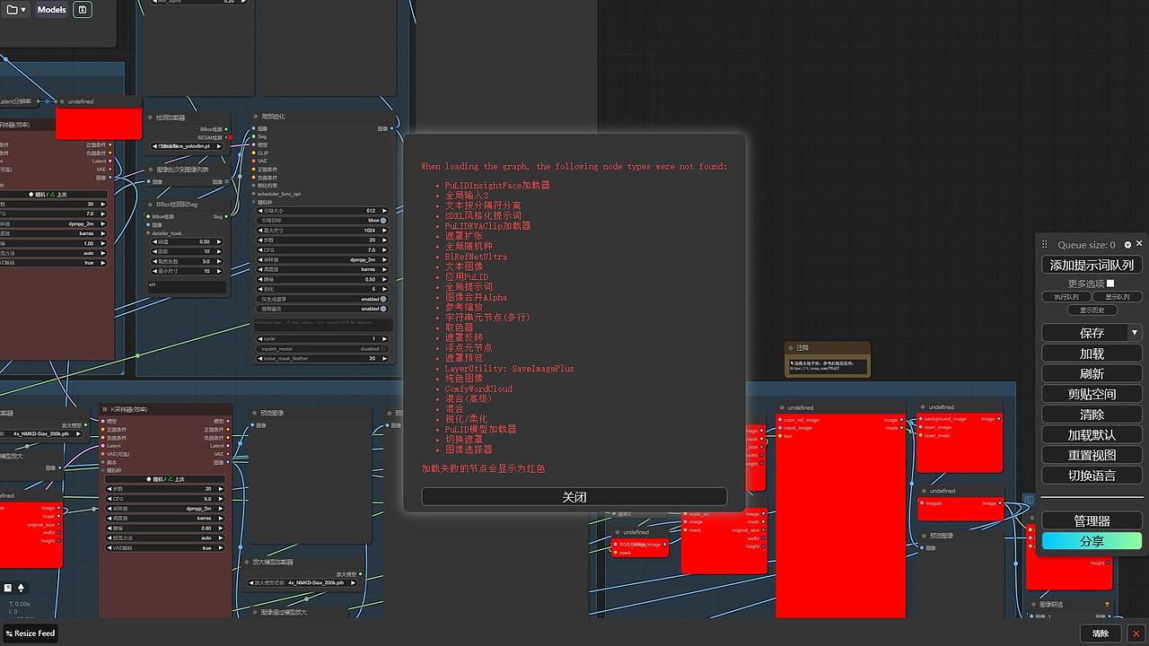
Task: Click 加载 in the queue panel
Action: (x=1092, y=354)
